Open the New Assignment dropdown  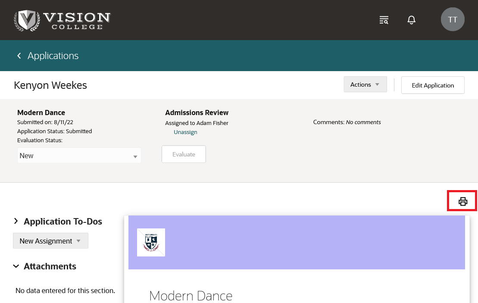[50, 241]
